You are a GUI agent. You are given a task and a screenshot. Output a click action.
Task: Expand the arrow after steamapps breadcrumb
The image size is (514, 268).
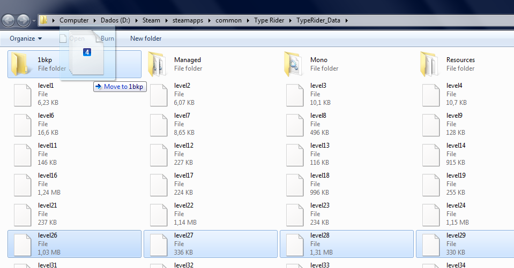pos(210,21)
